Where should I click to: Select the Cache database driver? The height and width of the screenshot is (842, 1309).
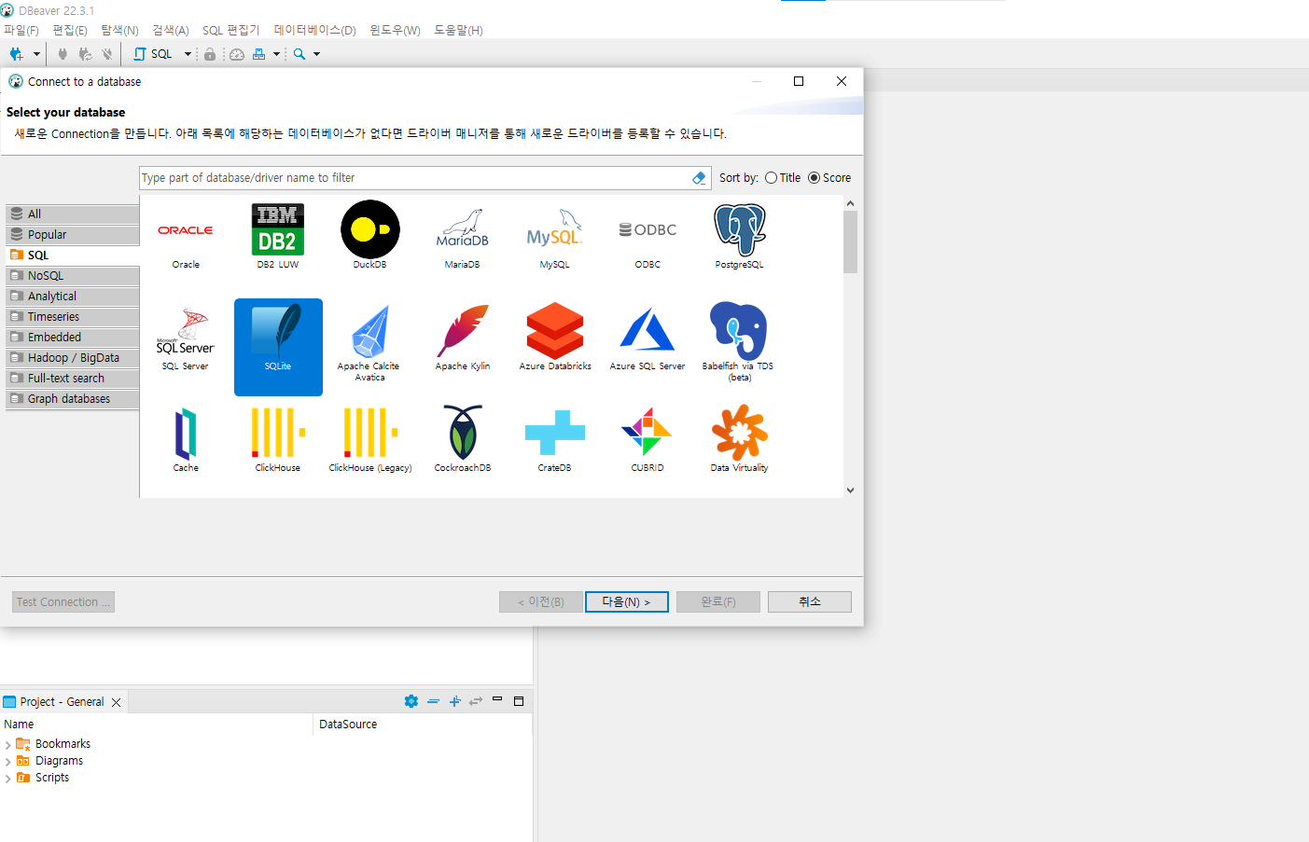(186, 440)
